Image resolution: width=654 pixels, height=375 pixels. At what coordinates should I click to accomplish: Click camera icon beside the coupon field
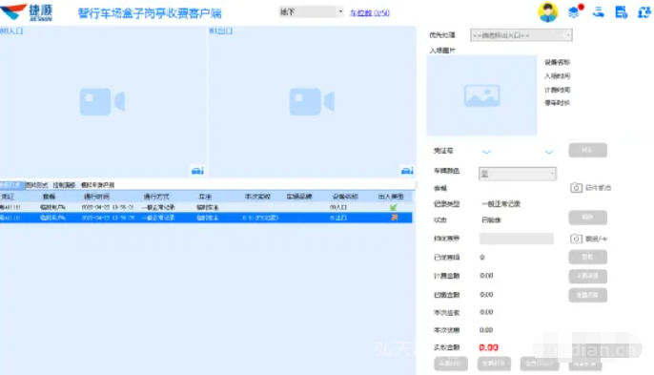pos(576,239)
